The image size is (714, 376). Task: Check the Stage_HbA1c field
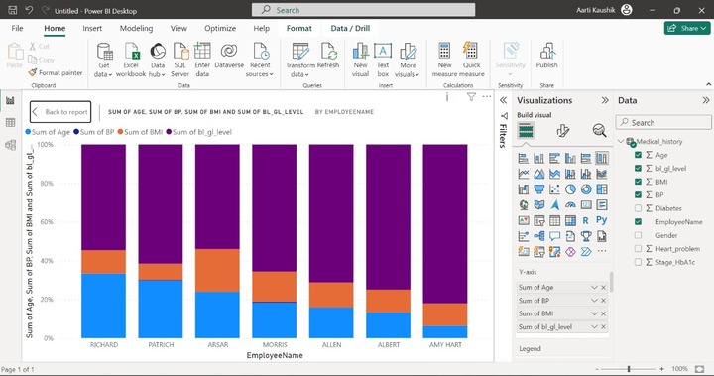638,262
